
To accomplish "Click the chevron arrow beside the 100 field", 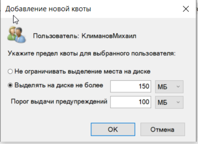I will point(178,102).
